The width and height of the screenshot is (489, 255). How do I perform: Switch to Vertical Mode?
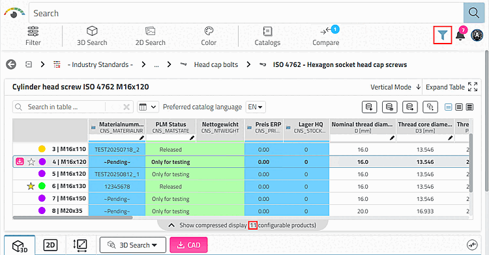tap(396, 87)
